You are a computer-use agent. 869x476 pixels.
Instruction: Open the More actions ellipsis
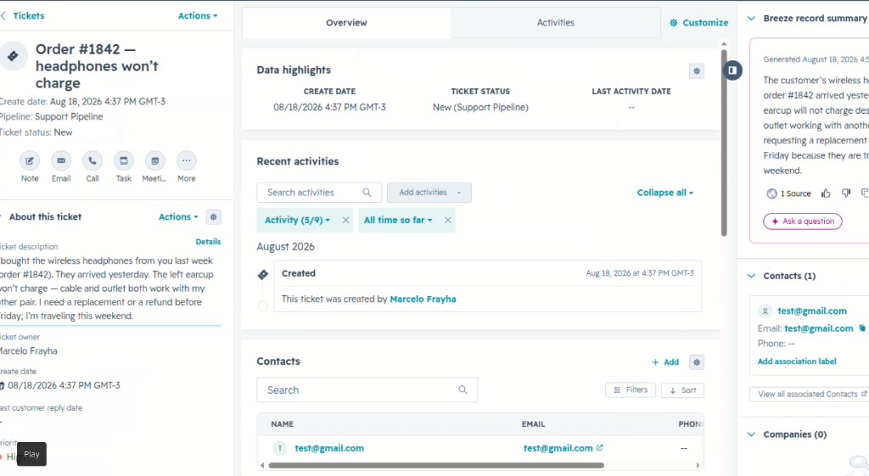click(x=186, y=160)
